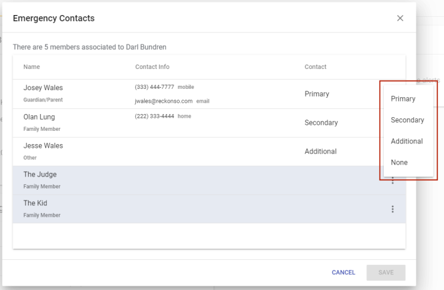Select the Olan Lung contact name
The width and height of the screenshot is (444, 290).
[40, 117]
